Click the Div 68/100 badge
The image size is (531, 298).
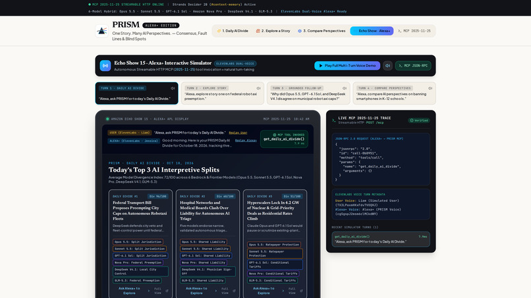(x=225, y=196)
